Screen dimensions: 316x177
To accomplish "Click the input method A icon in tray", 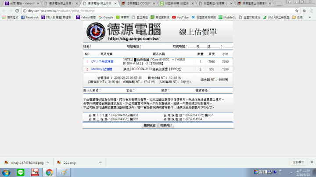I will point(261,172).
